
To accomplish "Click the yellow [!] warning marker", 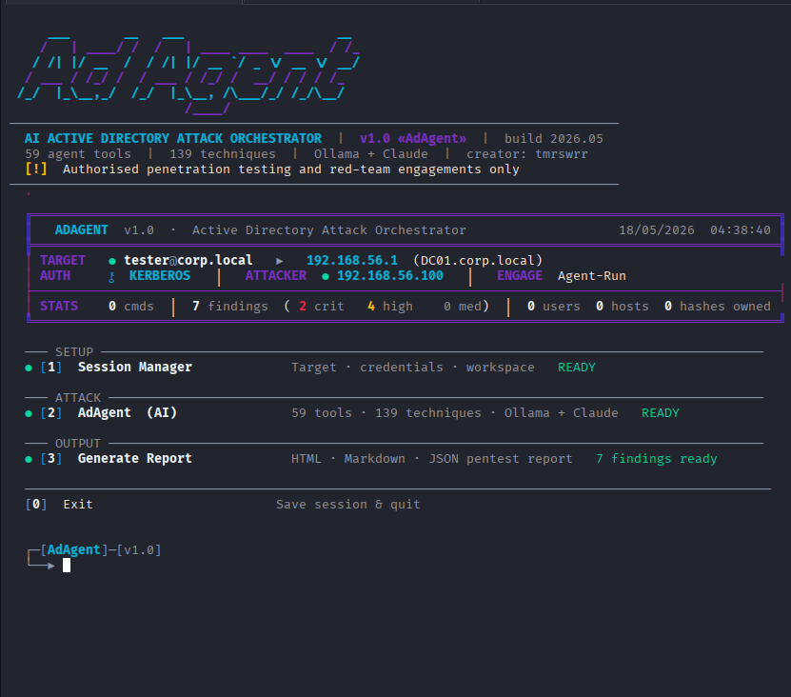I will 36,169.
